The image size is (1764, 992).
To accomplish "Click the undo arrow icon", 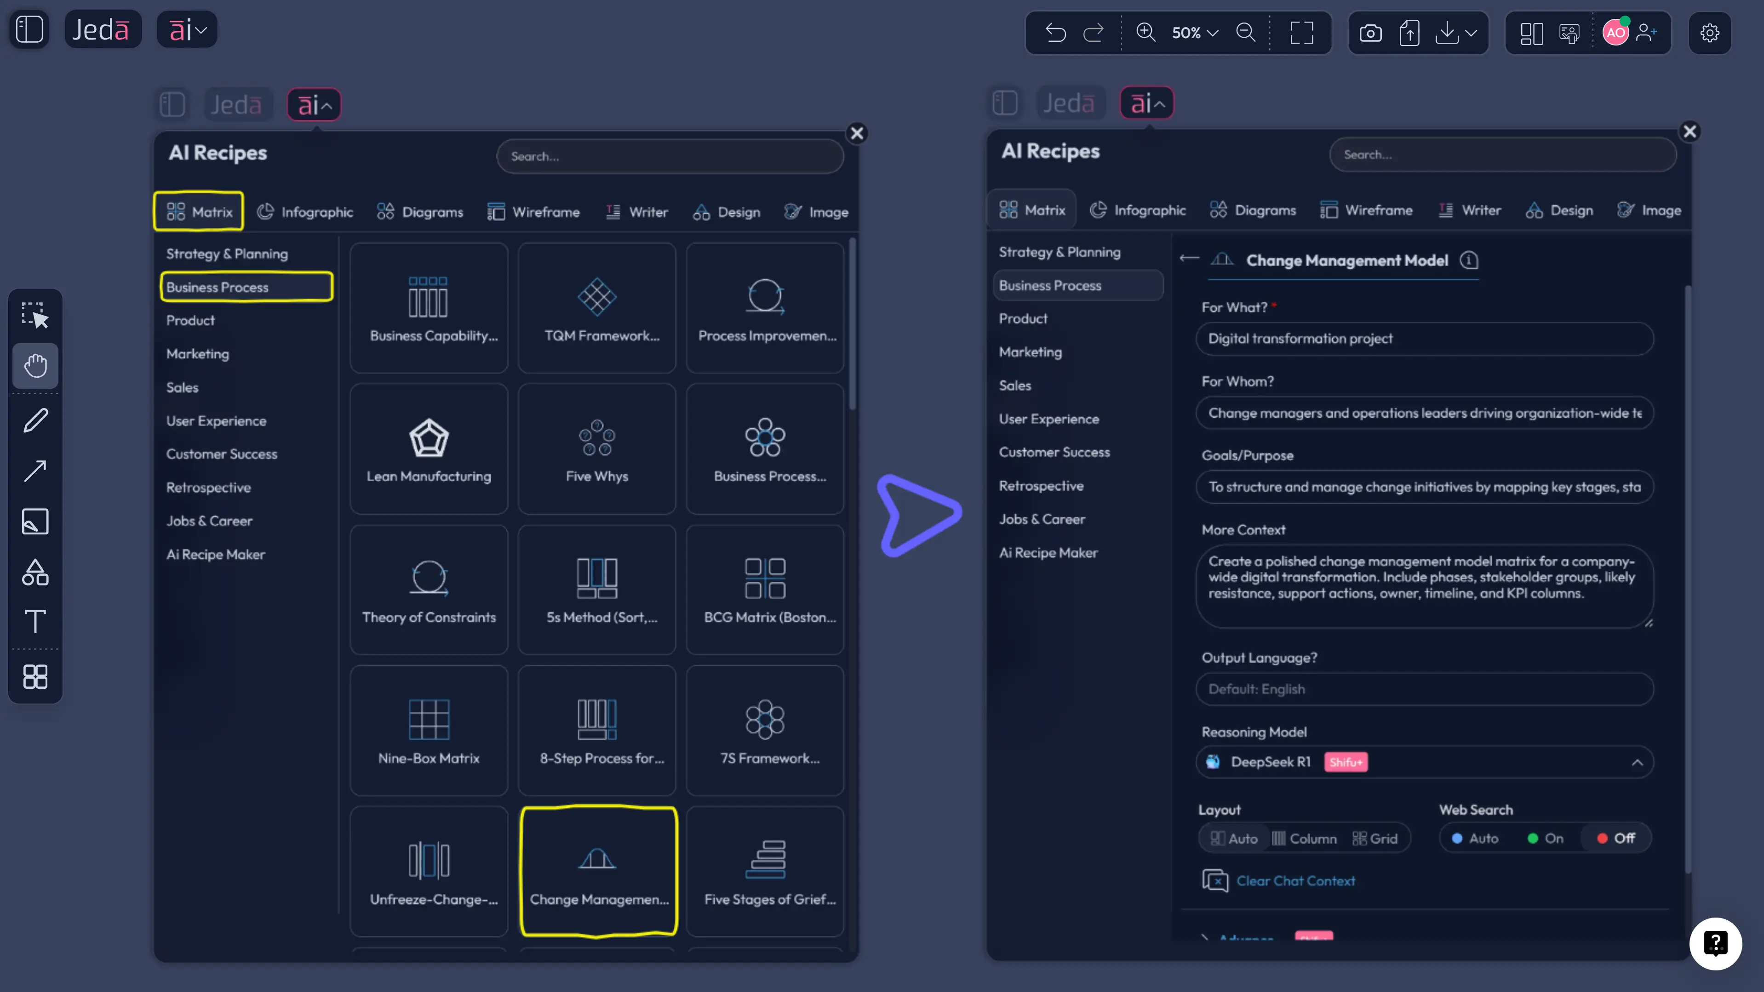I will [1055, 32].
